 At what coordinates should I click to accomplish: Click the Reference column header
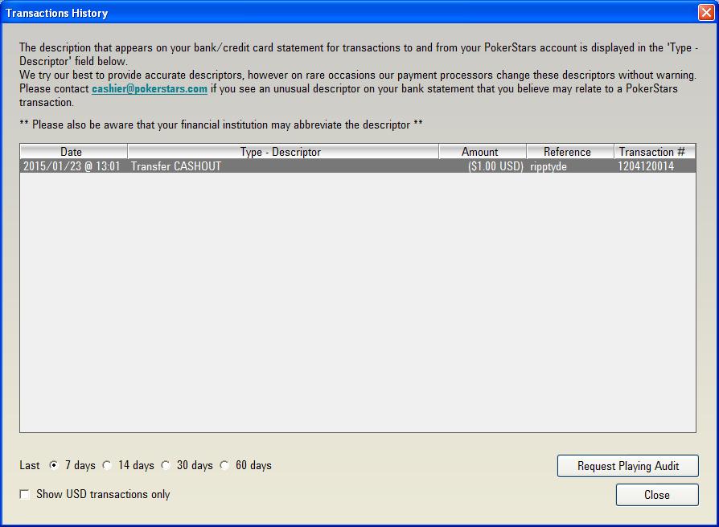coord(567,152)
